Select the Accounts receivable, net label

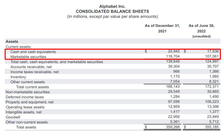pos(31,67)
